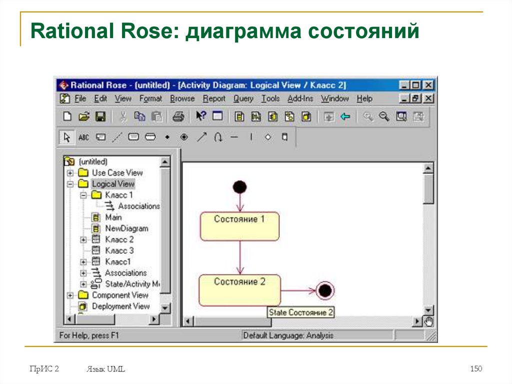
Task: Expand the Класс1 tree node
Action: 83,262
